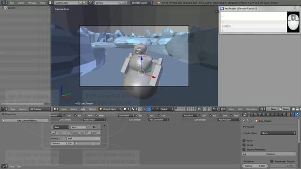Viewport: 301px width, 169px height.
Task: Click the outliner editor type icon
Action: click(4, 109)
